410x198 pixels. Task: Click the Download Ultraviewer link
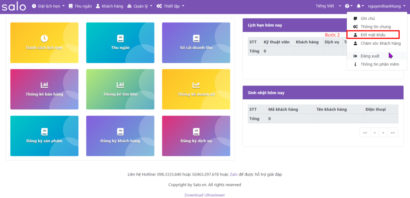(x=205, y=195)
